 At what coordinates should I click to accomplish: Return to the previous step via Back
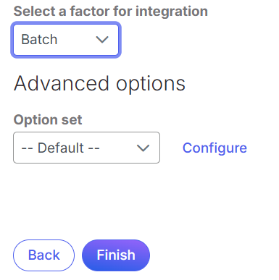[x=43, y=255]
